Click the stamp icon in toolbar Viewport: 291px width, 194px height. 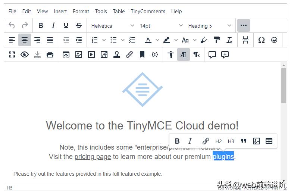pyautogui.click(x=117, y=54)
